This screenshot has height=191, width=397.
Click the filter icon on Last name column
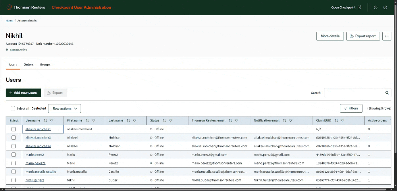pyautogui.click(x=135, y=121)
